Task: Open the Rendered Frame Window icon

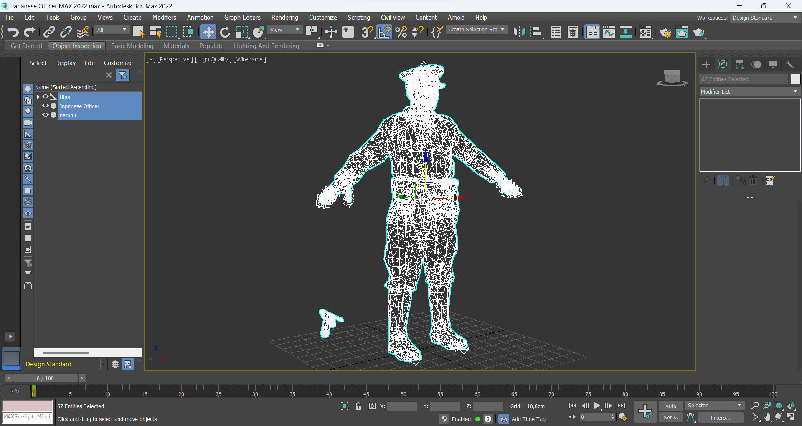Action: pyautogui.click(x=682, y=32)
